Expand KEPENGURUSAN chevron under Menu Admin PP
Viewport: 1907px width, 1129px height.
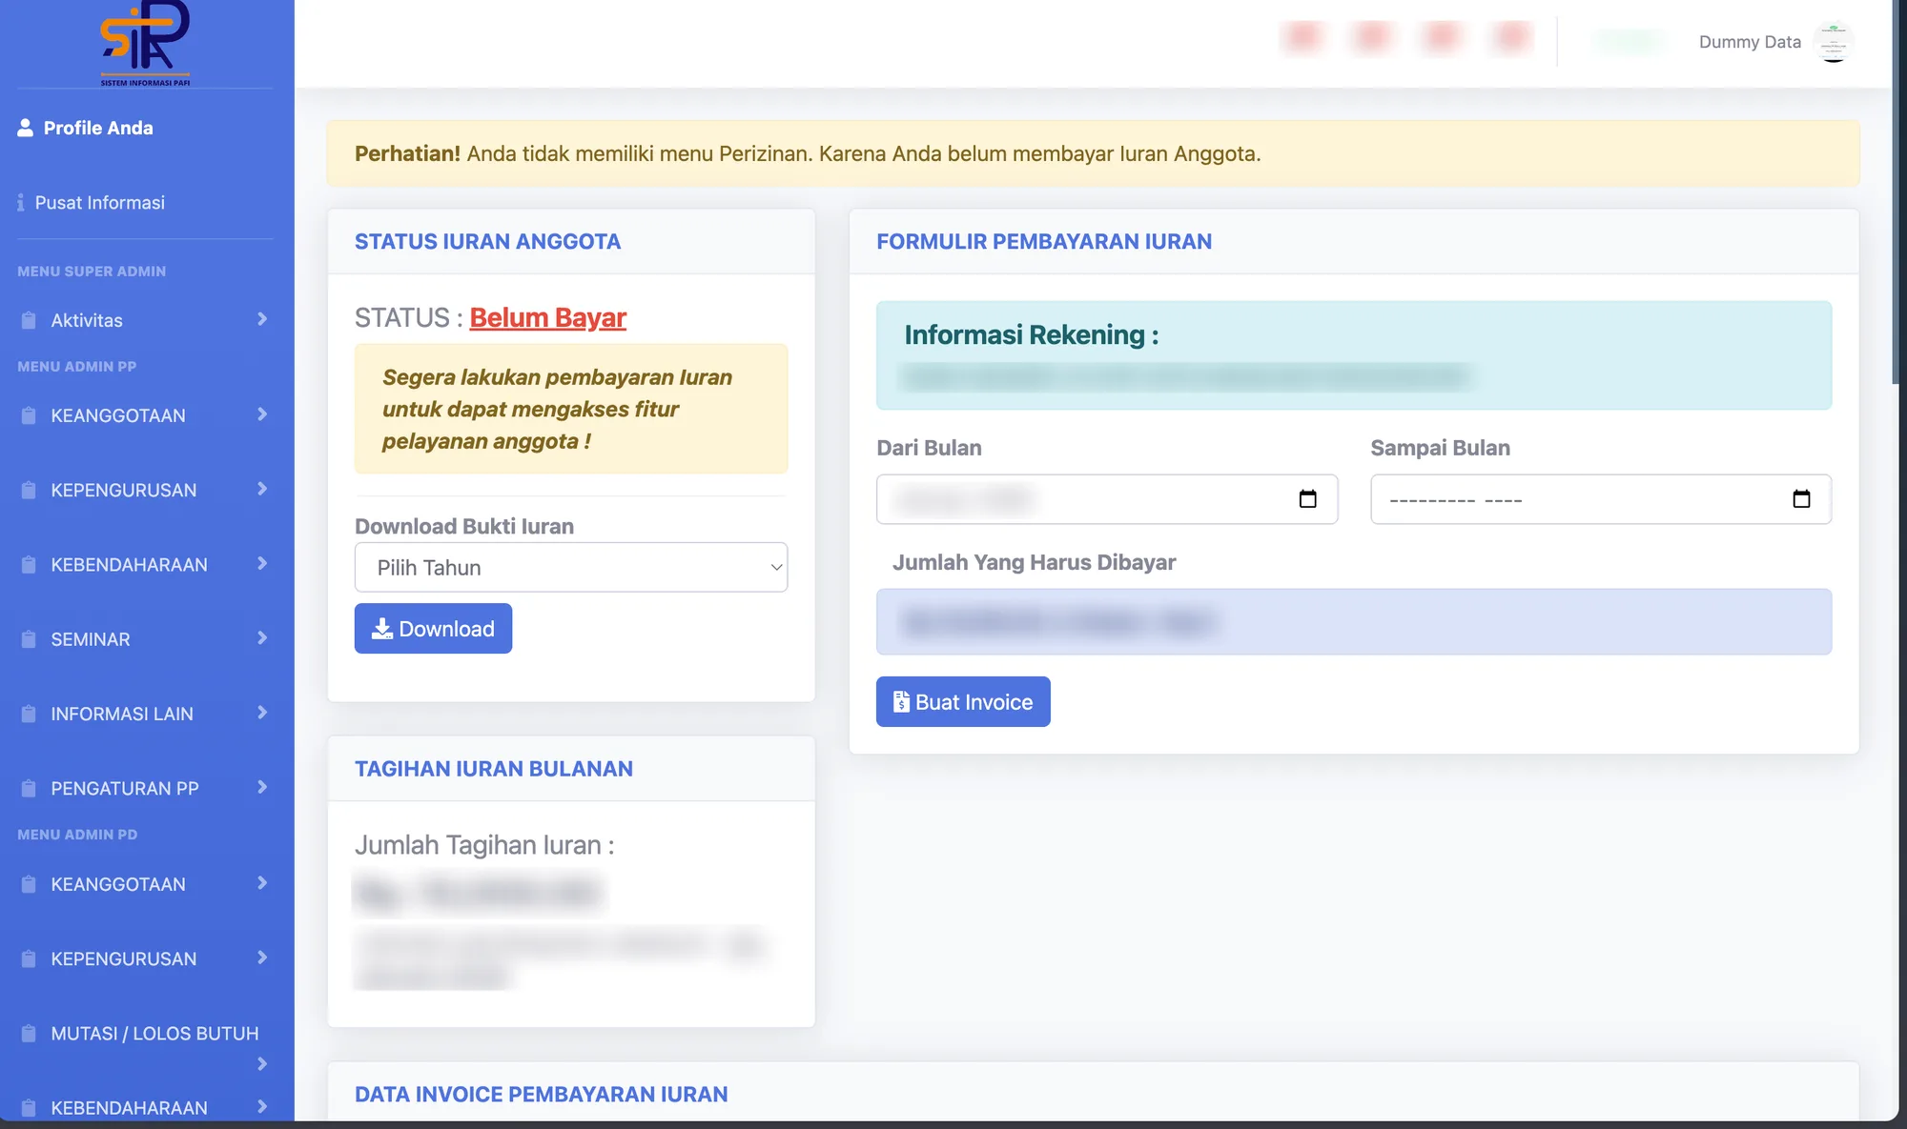(x=262, y=489)
